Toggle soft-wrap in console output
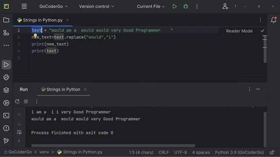This screenshot has height=157, width=280. point(19,132)
